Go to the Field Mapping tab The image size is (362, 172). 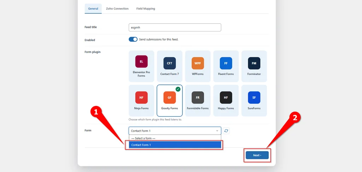(x=146, y=9)
